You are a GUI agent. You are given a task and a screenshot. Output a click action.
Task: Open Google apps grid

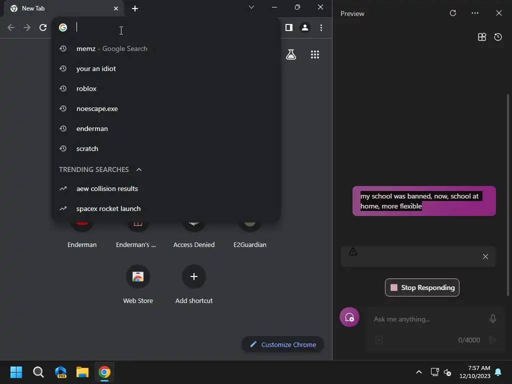315,54
